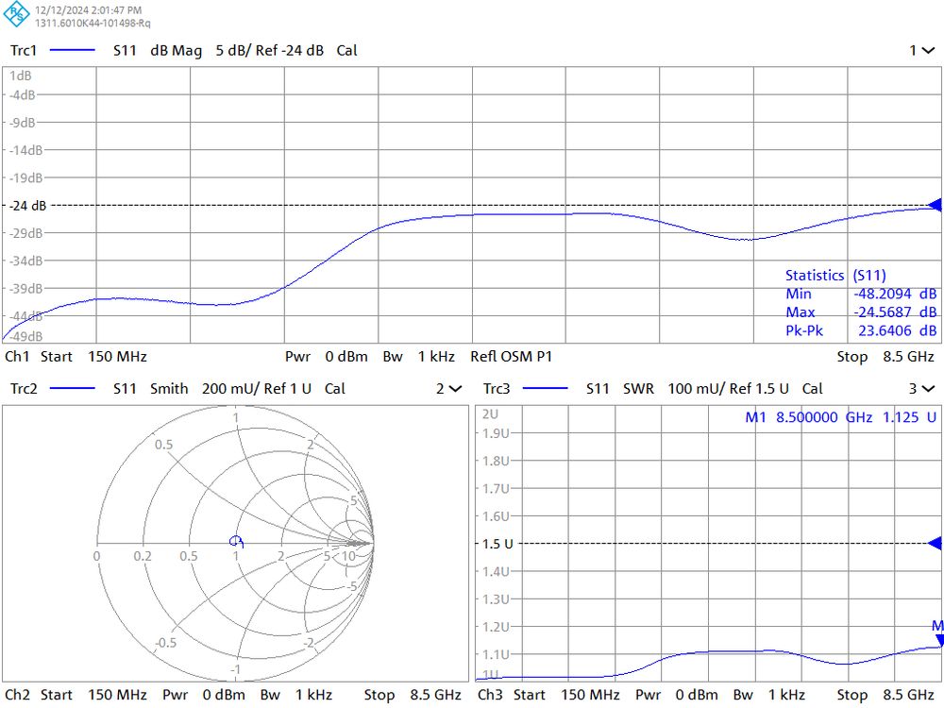Click the '1.5 U' reference level label
Screen dimensions: 944x708
pos(497,544)
